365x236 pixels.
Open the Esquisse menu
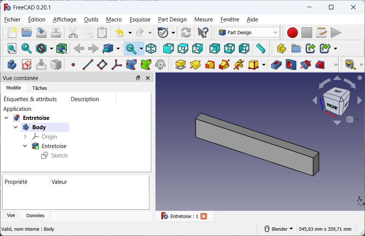pos(140,20)
